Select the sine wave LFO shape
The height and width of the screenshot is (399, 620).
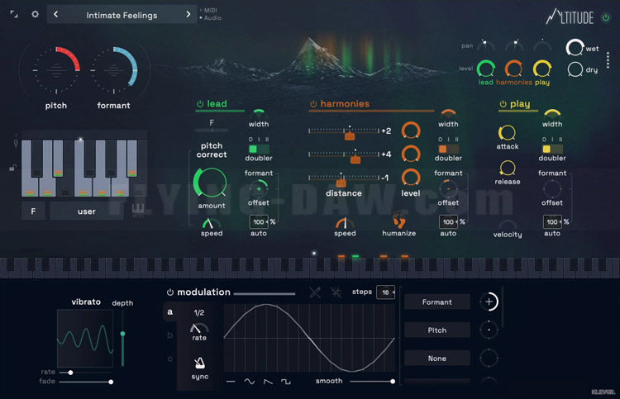click(x=250, y=382)
